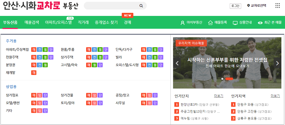Select the white first banner dot
The width and height of the screenshot is (285, 125).
[x=222, y=79]
